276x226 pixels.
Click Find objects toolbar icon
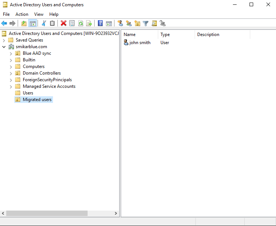point(154,23)
